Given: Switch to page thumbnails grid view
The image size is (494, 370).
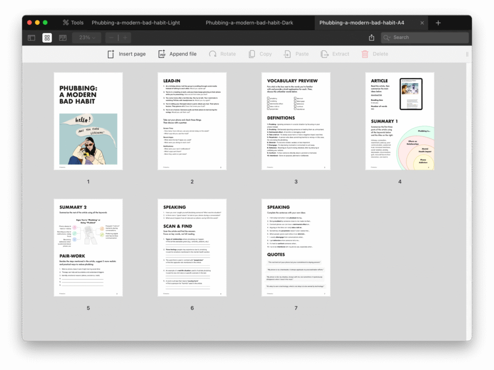Looking at the screenshot, I should [x=47, y=38].
